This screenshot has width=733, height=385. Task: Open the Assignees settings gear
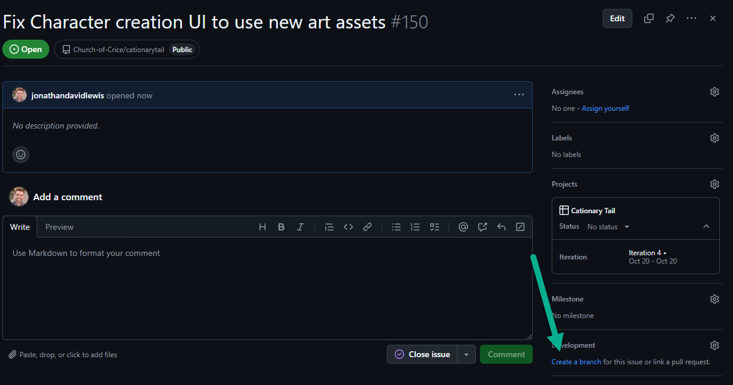point(715,92)
